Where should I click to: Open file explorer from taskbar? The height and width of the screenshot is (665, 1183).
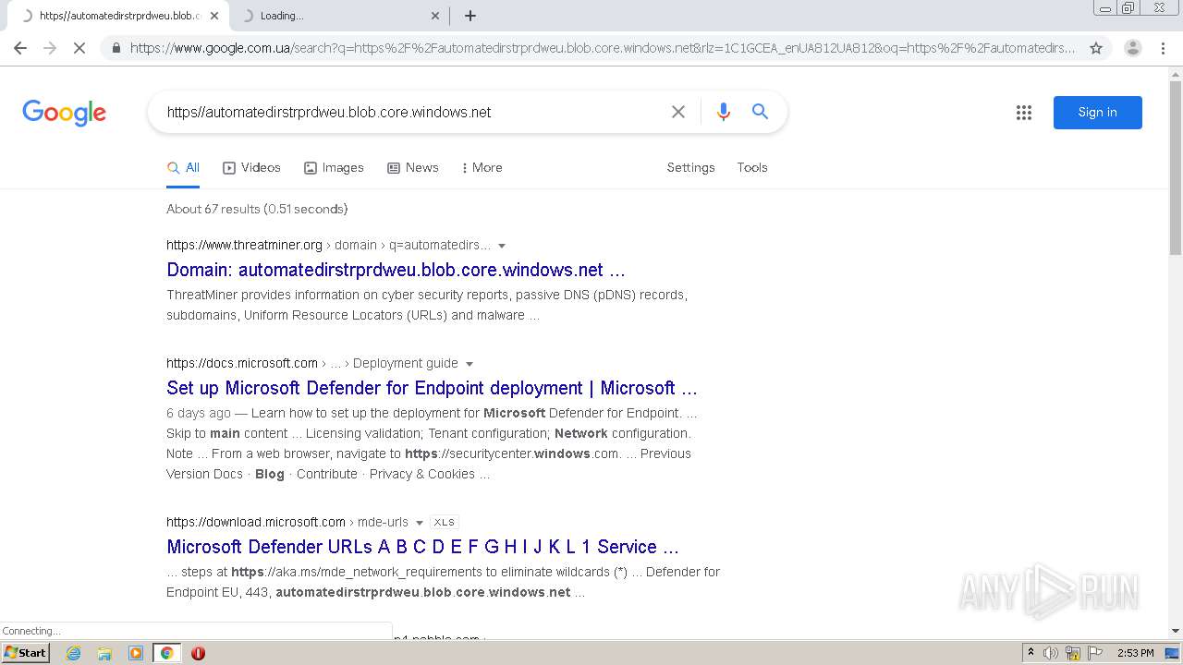pos(104,653)
